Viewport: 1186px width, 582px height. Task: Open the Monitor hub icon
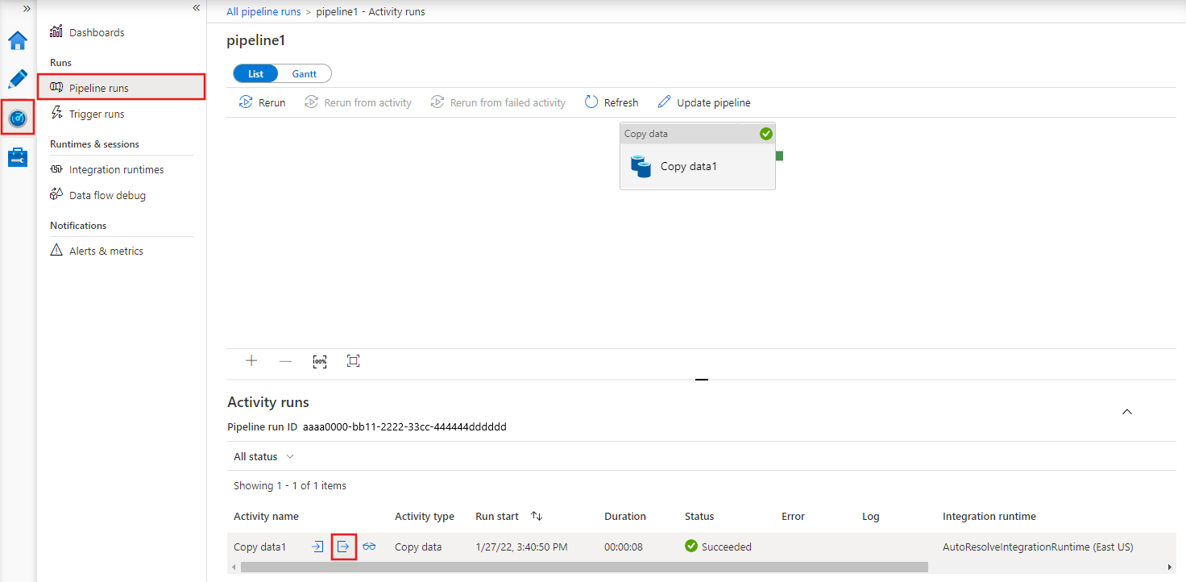coord(18,118)
